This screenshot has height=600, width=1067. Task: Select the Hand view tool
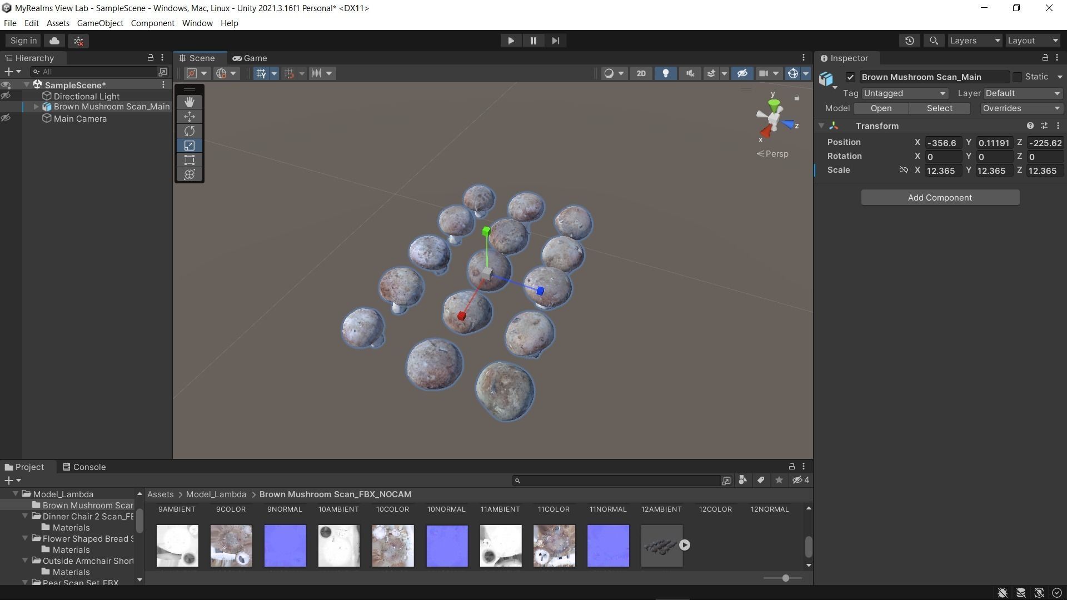tap(190, 102)
